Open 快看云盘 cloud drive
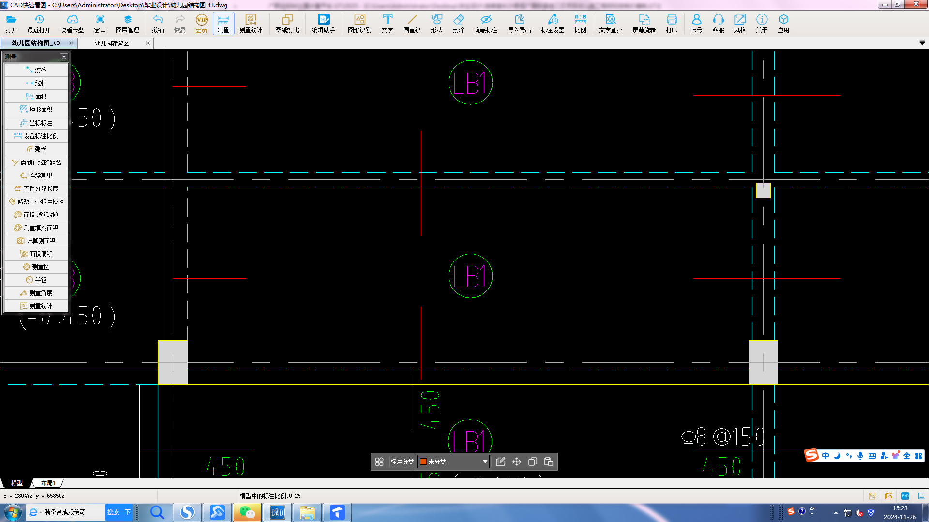This screenshot has height=522, width=929. (x=72, y=23)
